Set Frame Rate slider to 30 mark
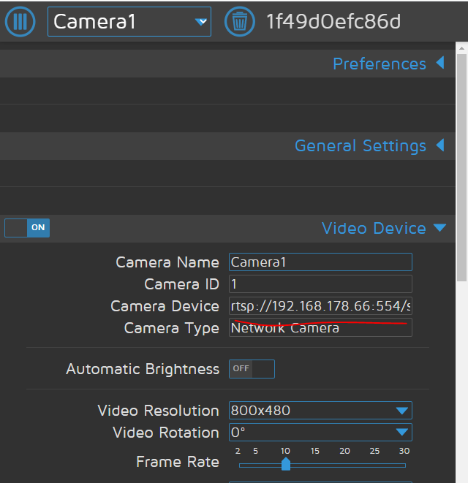Viewport: 468px width, 483px height. (x=404, y=465)
